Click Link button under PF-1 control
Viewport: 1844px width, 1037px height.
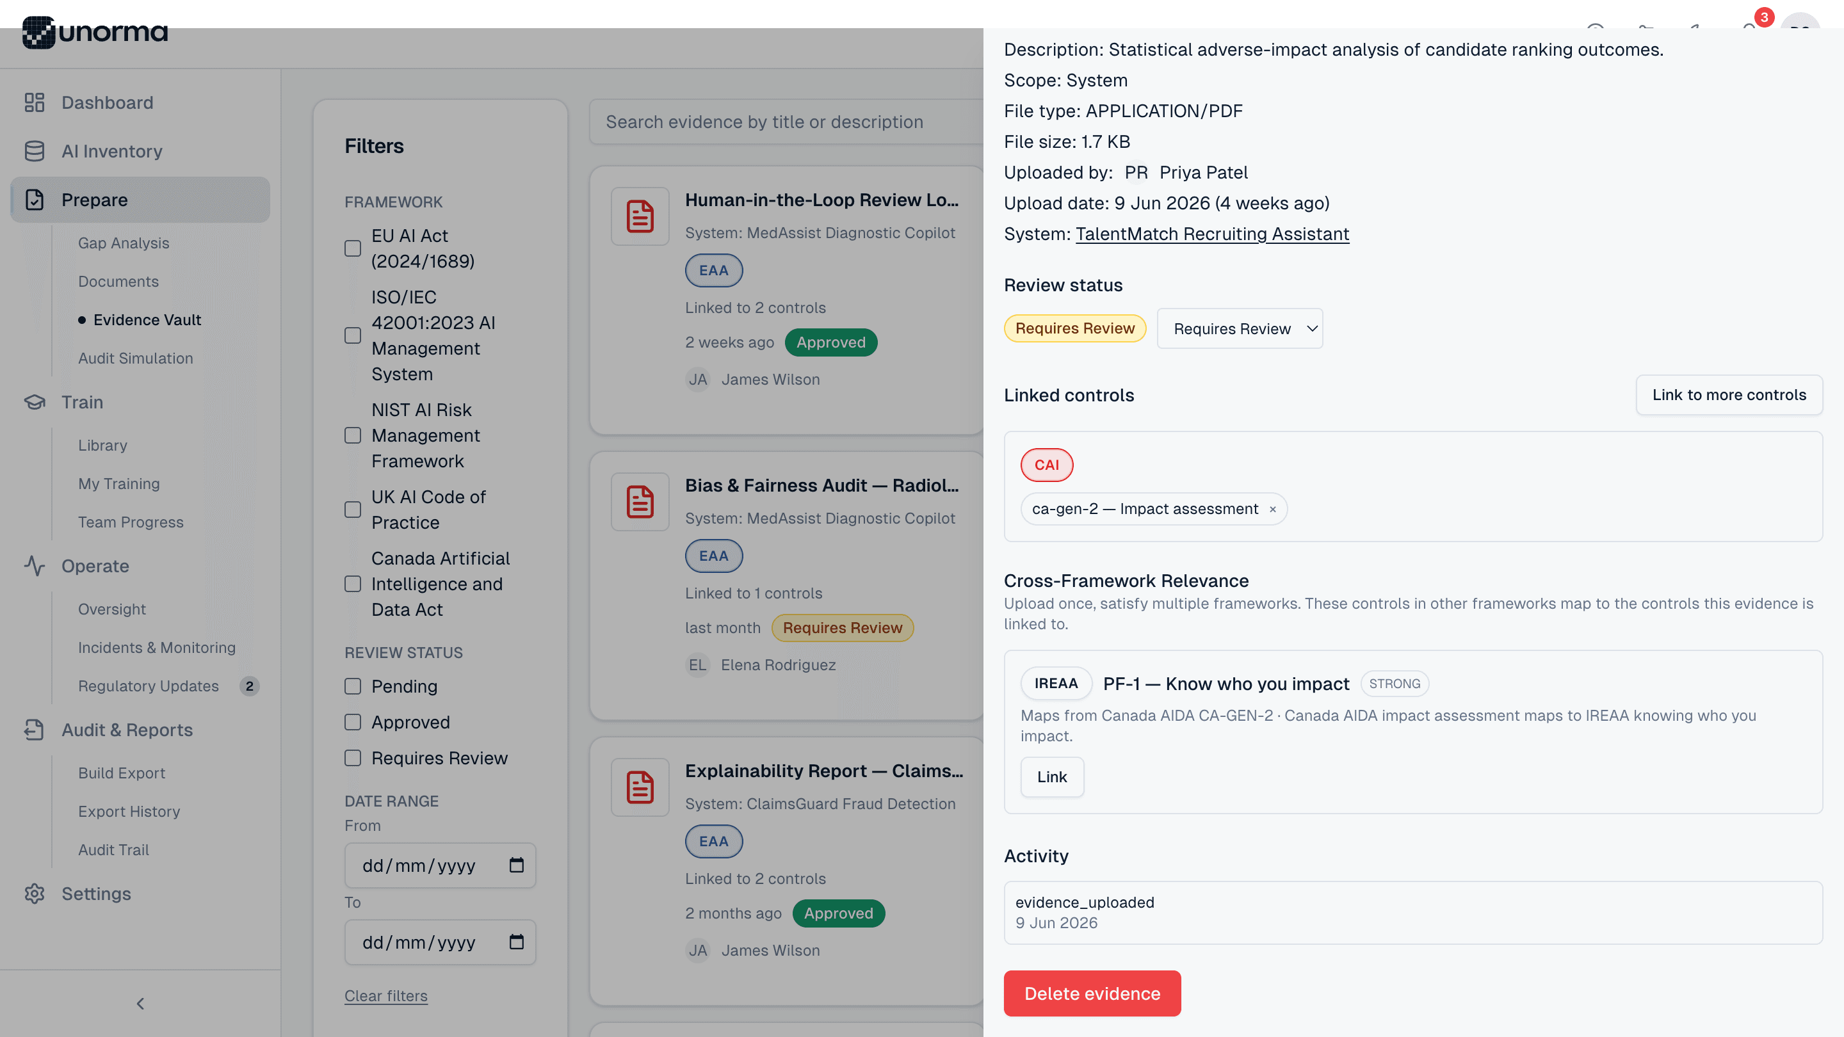pyautogui.click(x=1051, y=776)
